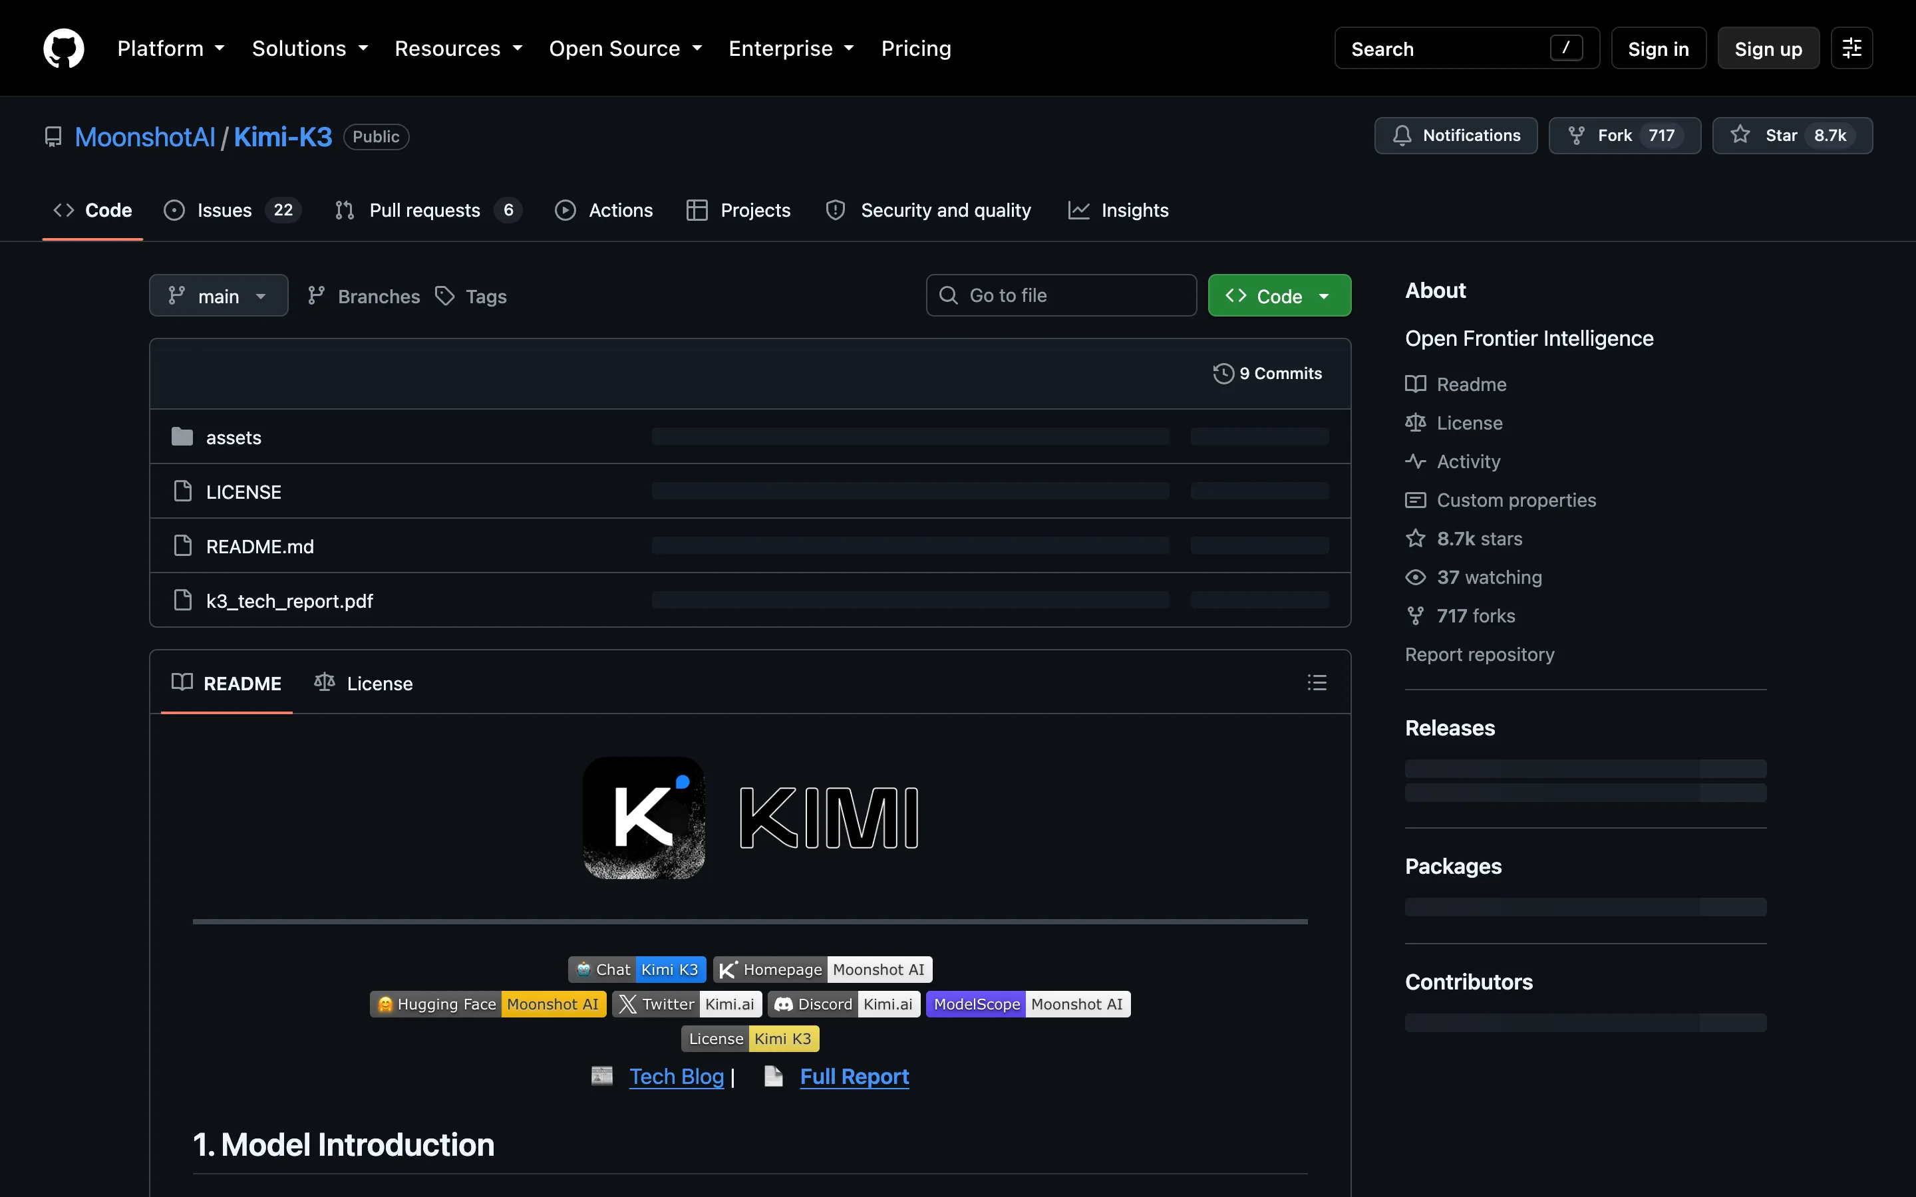
Task: Open the Insights tab
Action: [x=1118, y=209]
